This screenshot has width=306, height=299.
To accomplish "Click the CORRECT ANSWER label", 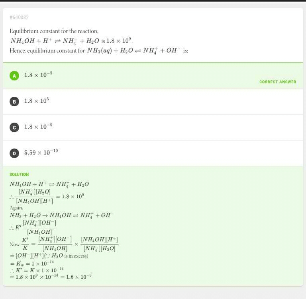I will tap(278, 82).
